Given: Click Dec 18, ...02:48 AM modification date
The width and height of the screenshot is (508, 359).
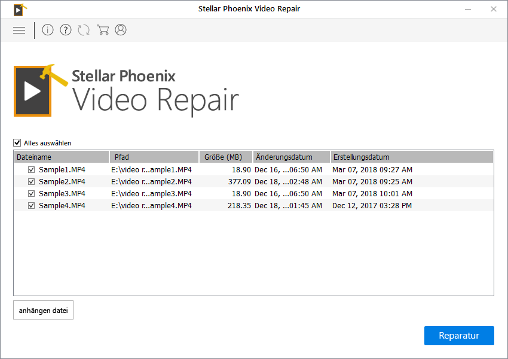Looking at the screenshot, I should tap(288, 182).
